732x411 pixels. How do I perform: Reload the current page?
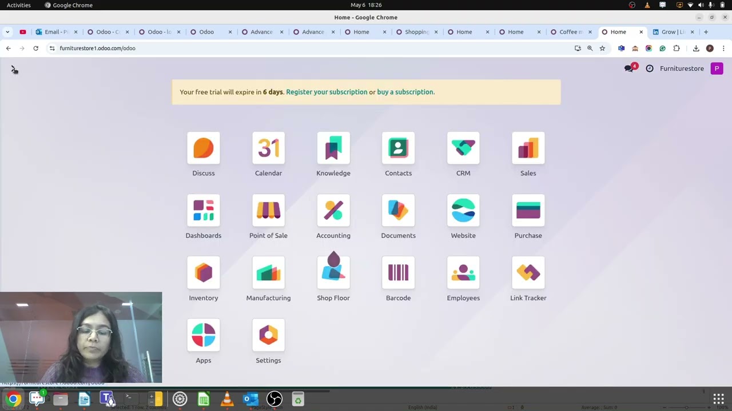click(35, 49)
